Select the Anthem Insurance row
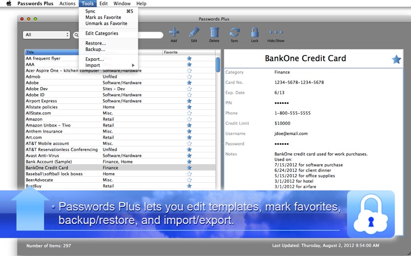411x256 pixels. click(120, 131)
